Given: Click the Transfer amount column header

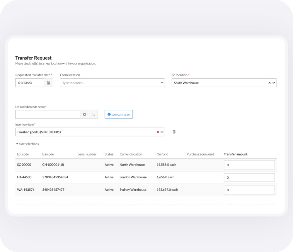Looking at the screenshot, I should pyautogui.click(x=236, y=154).
